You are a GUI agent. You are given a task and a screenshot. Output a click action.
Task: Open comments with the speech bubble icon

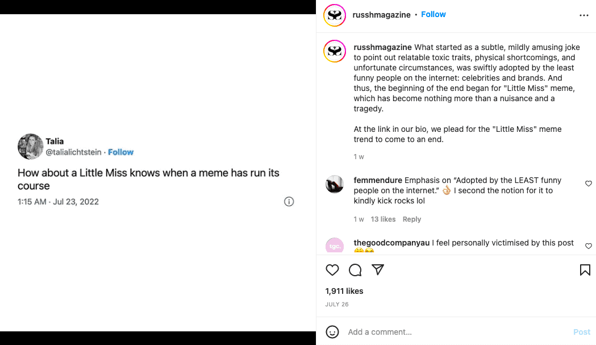(x=355, y=270)
